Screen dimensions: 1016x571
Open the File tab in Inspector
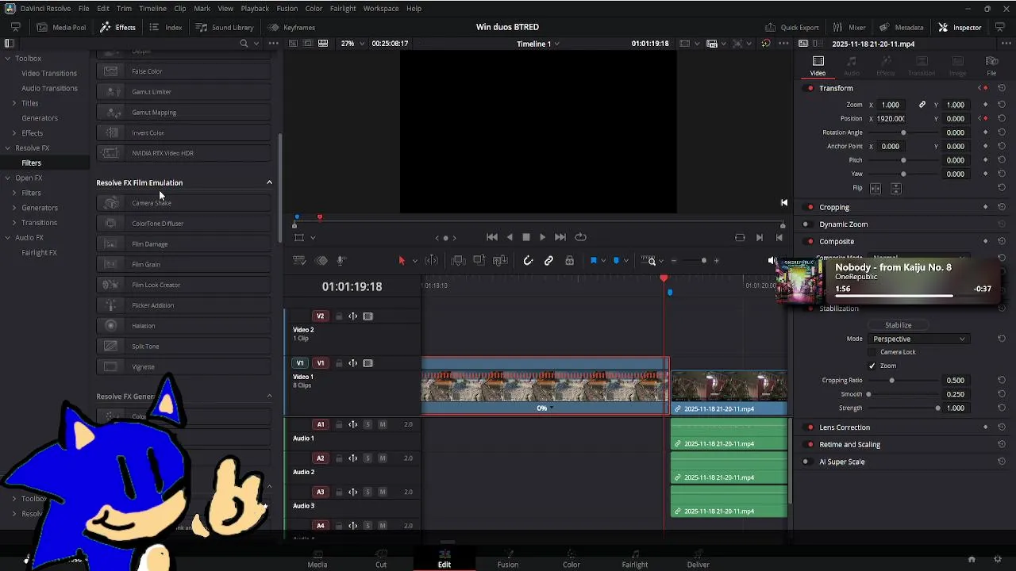tap(991, 66)
